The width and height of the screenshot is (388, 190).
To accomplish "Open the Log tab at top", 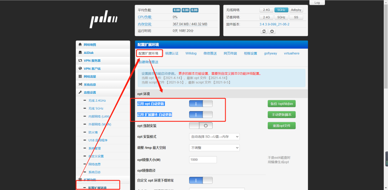I will (317, 2).
